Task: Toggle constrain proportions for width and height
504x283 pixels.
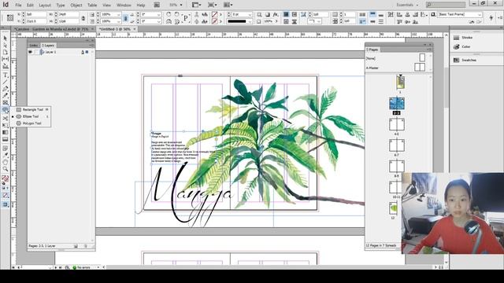Action: (x=83, y=18)
